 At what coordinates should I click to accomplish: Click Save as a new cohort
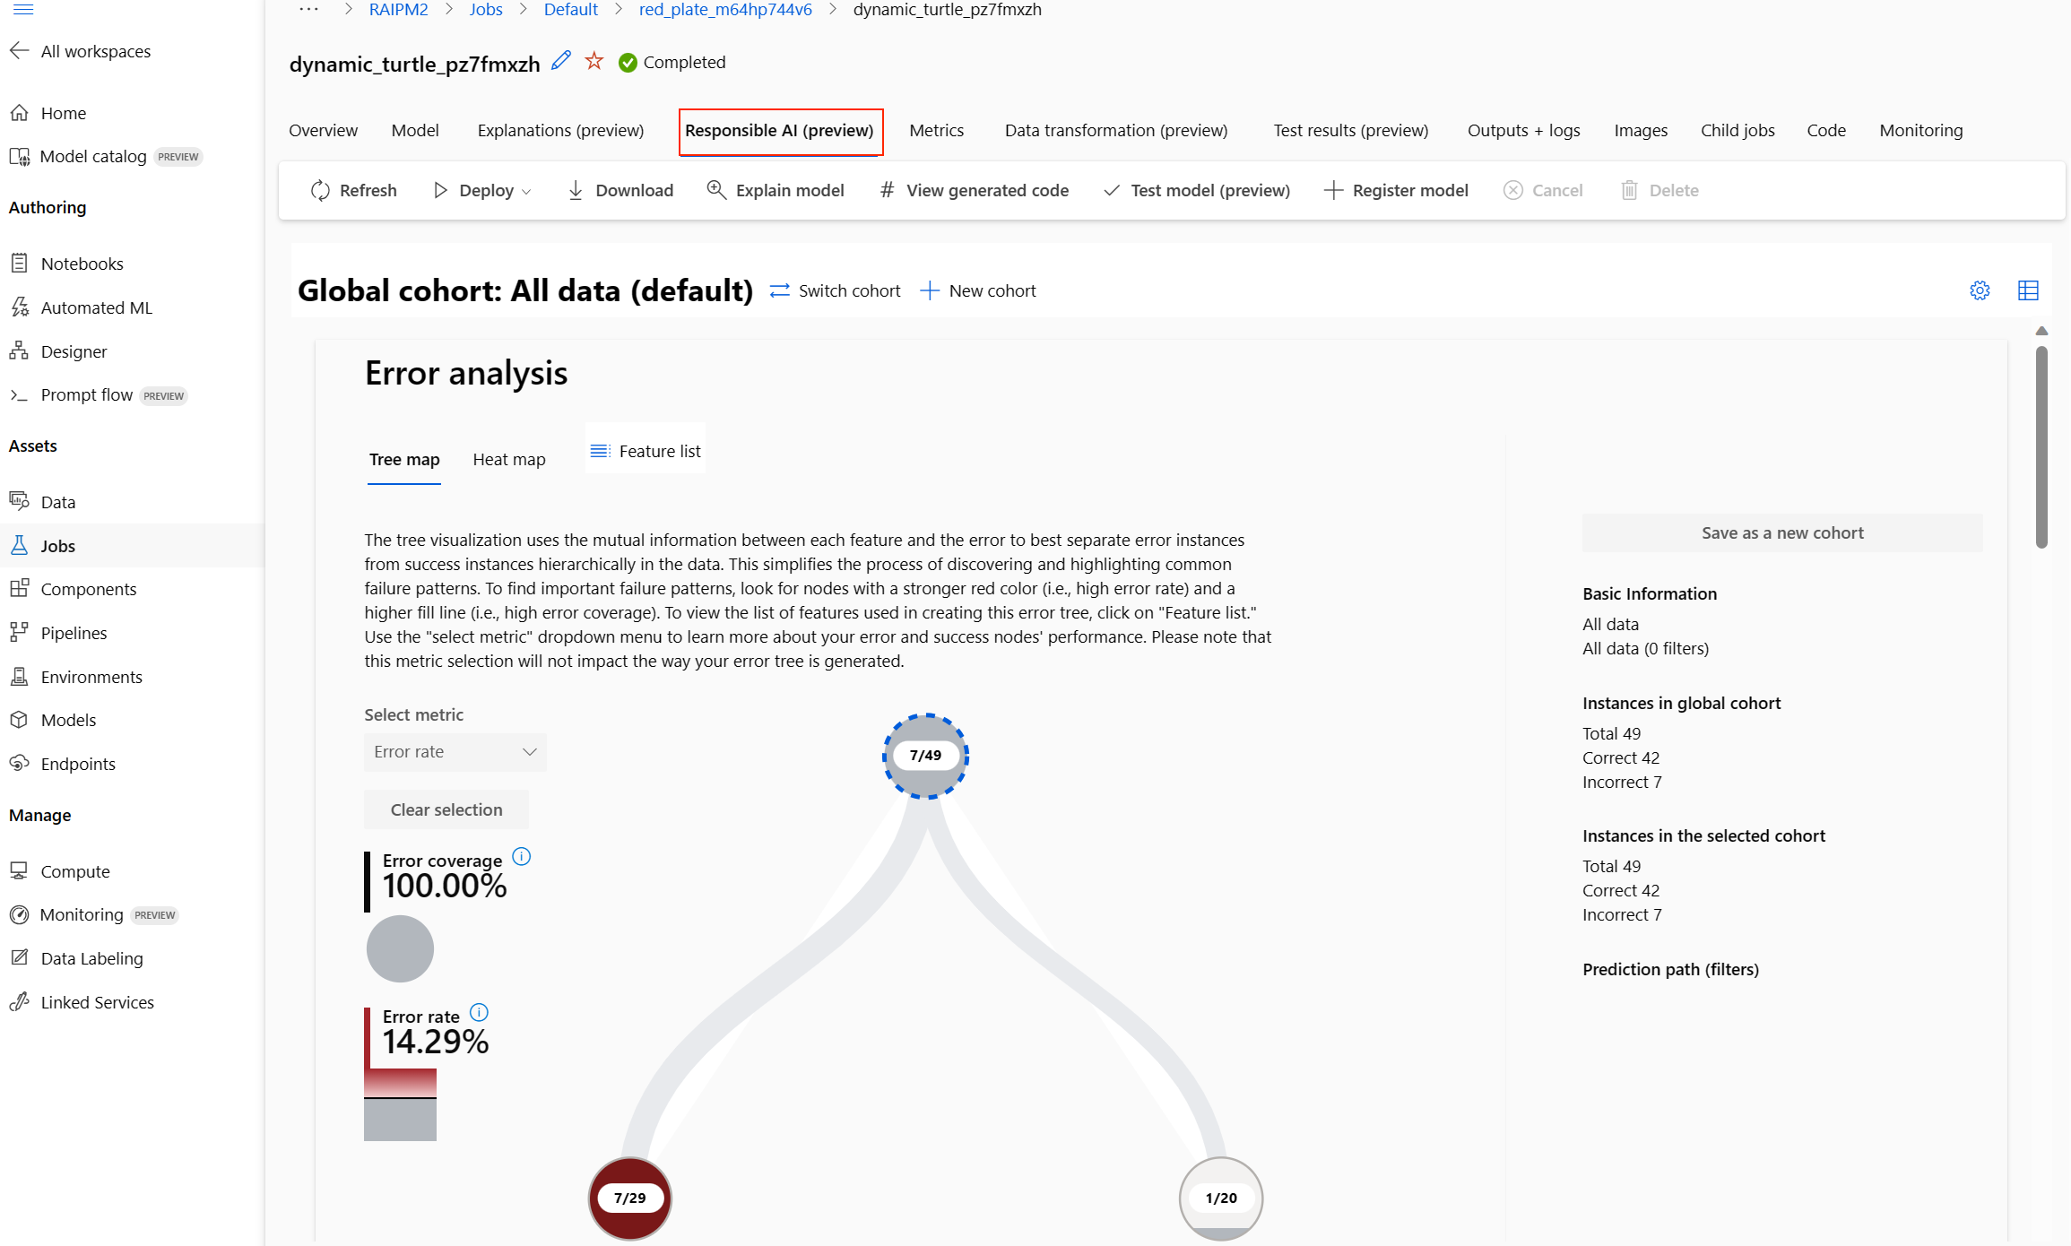[1781, 532]
